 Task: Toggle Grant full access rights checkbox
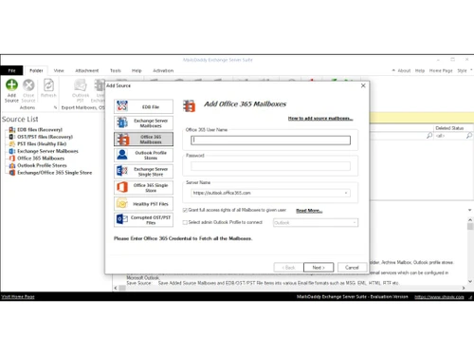pyautogui.click(x=185, y=210)
